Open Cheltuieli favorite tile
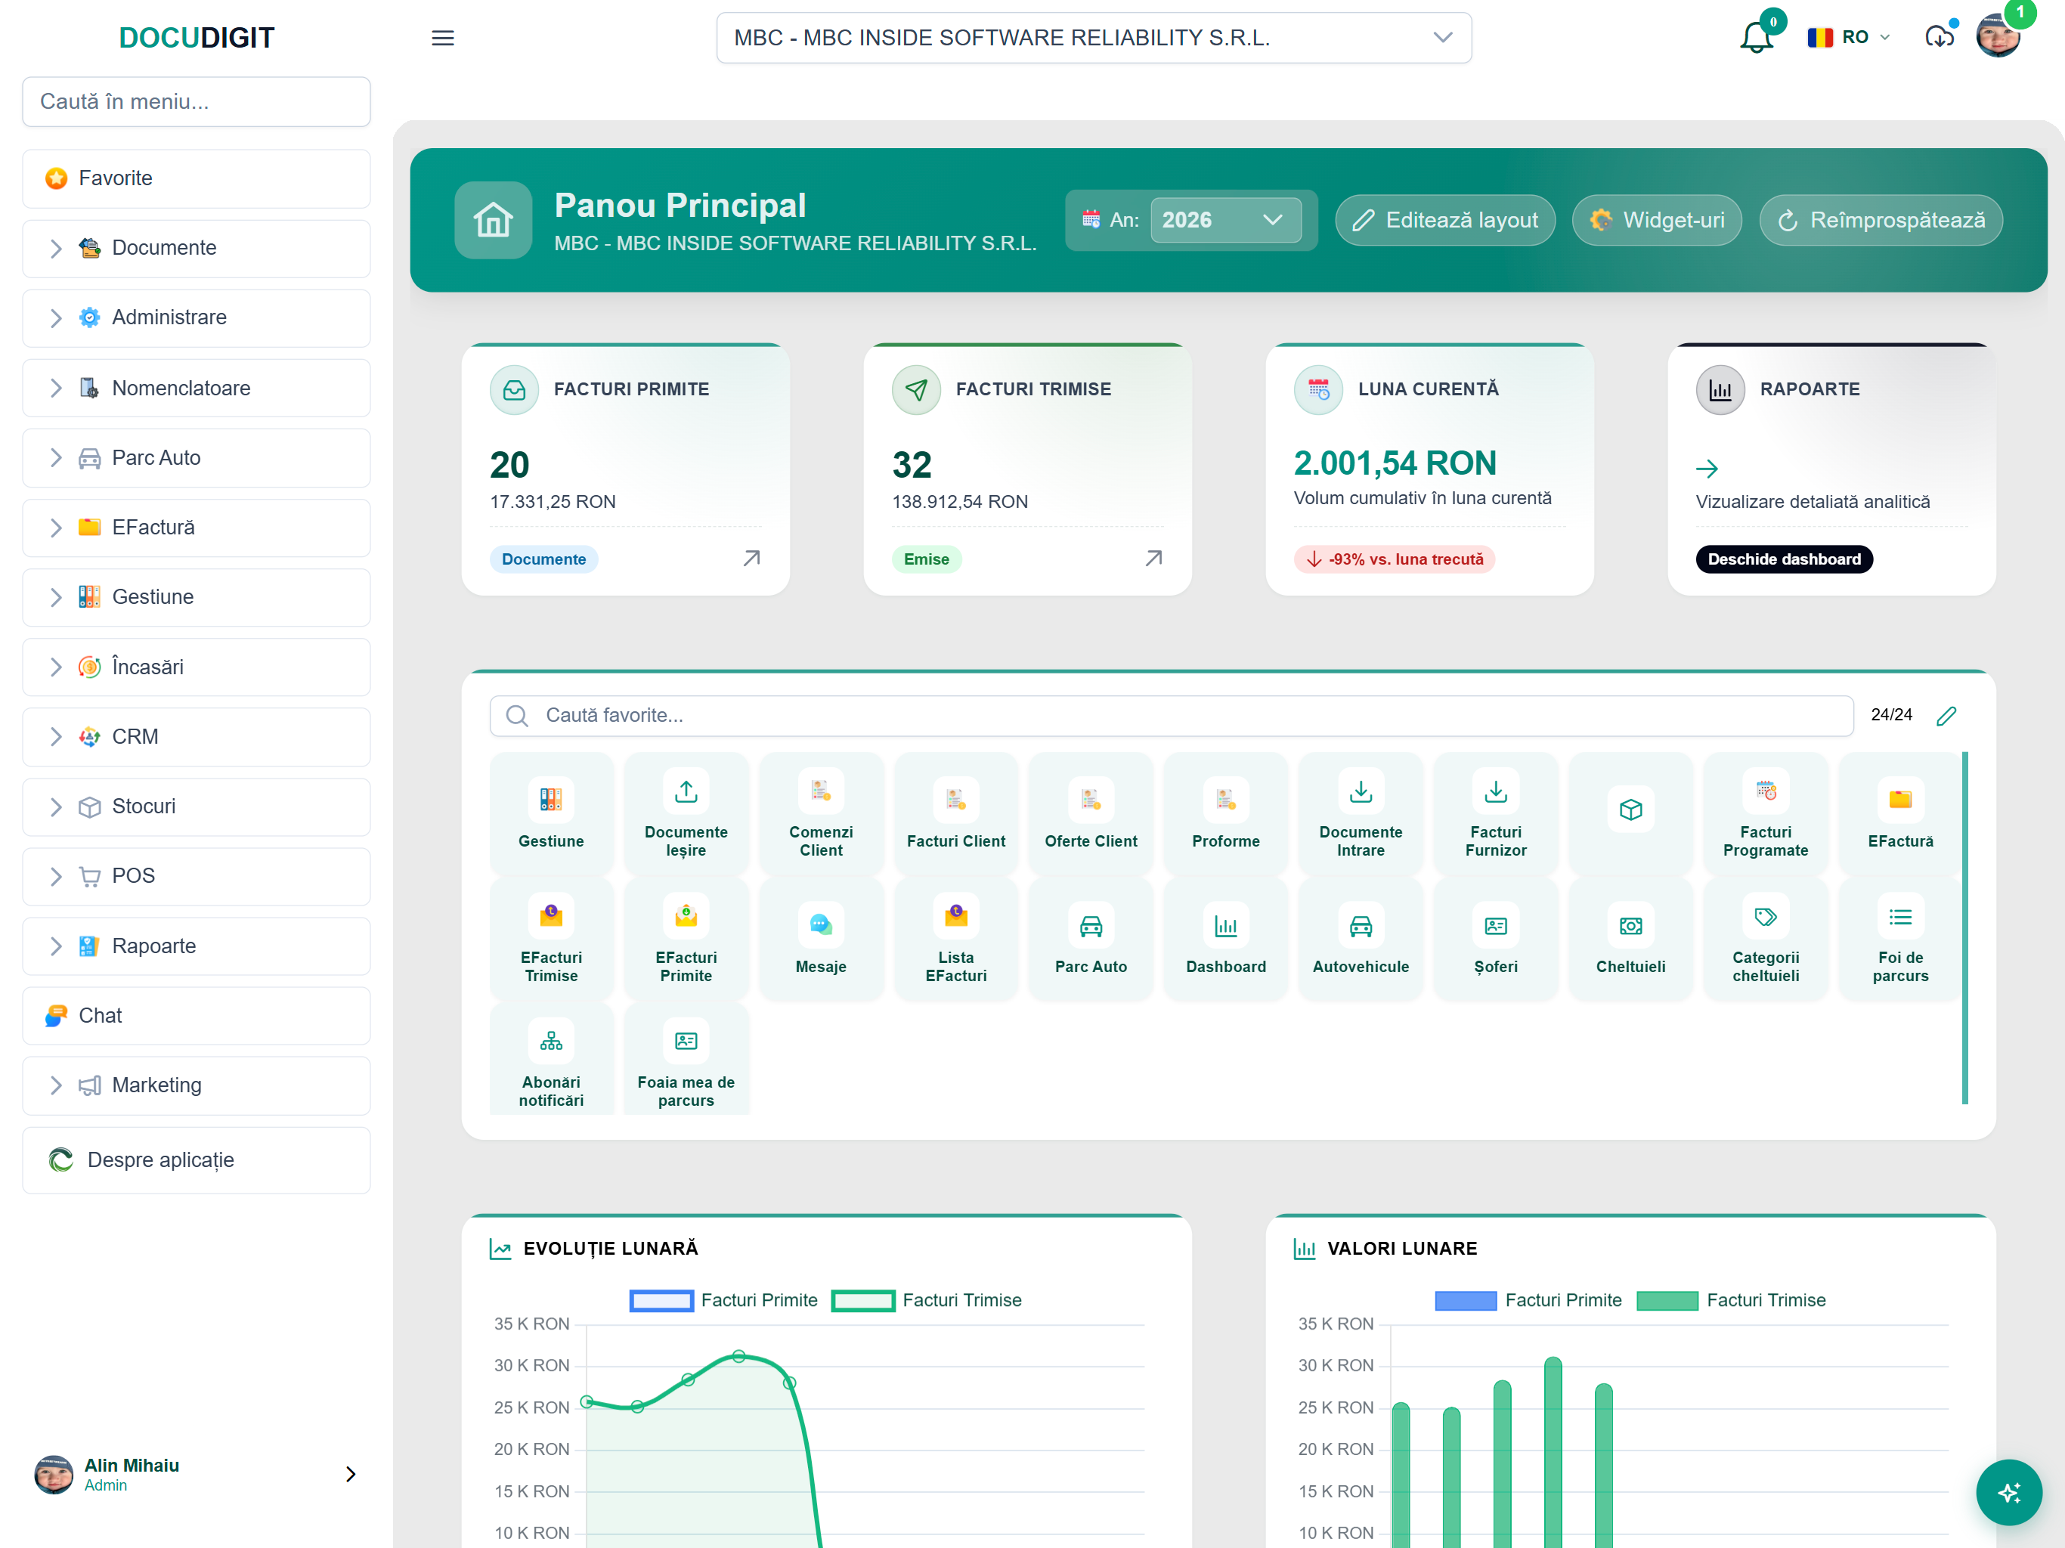The image size is (2065, 1548). pos(1630,938)
